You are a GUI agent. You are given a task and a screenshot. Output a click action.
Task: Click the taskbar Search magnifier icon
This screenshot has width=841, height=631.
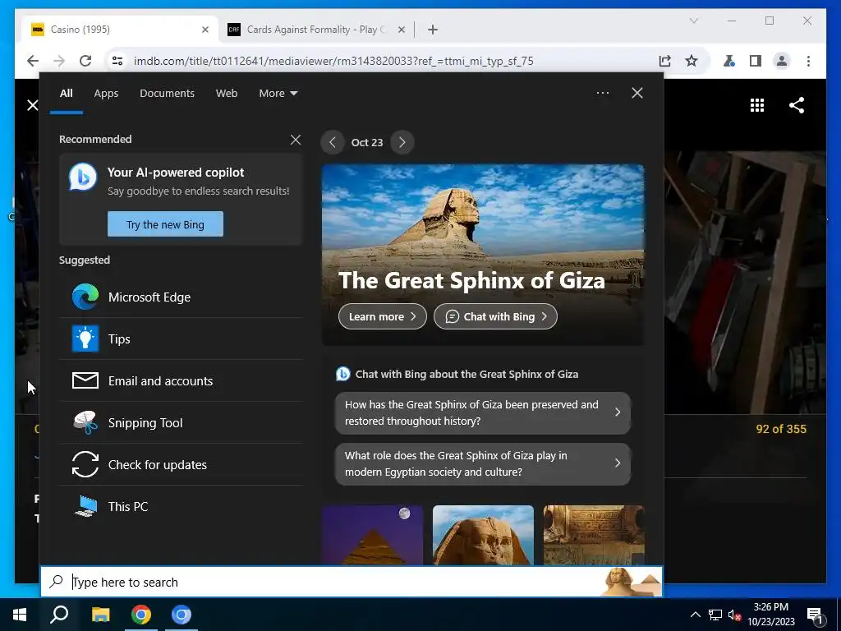click(59, 615)
